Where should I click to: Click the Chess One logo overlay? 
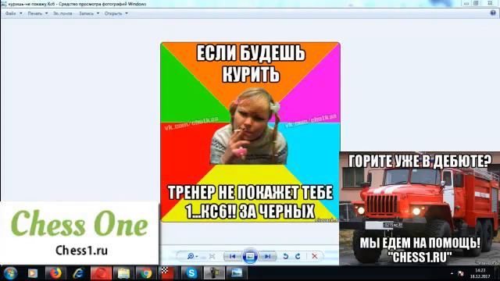pos(80,224)
